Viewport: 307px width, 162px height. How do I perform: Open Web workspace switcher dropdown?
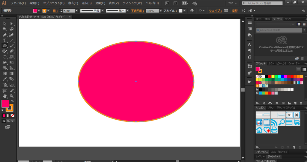pos(232,3)
